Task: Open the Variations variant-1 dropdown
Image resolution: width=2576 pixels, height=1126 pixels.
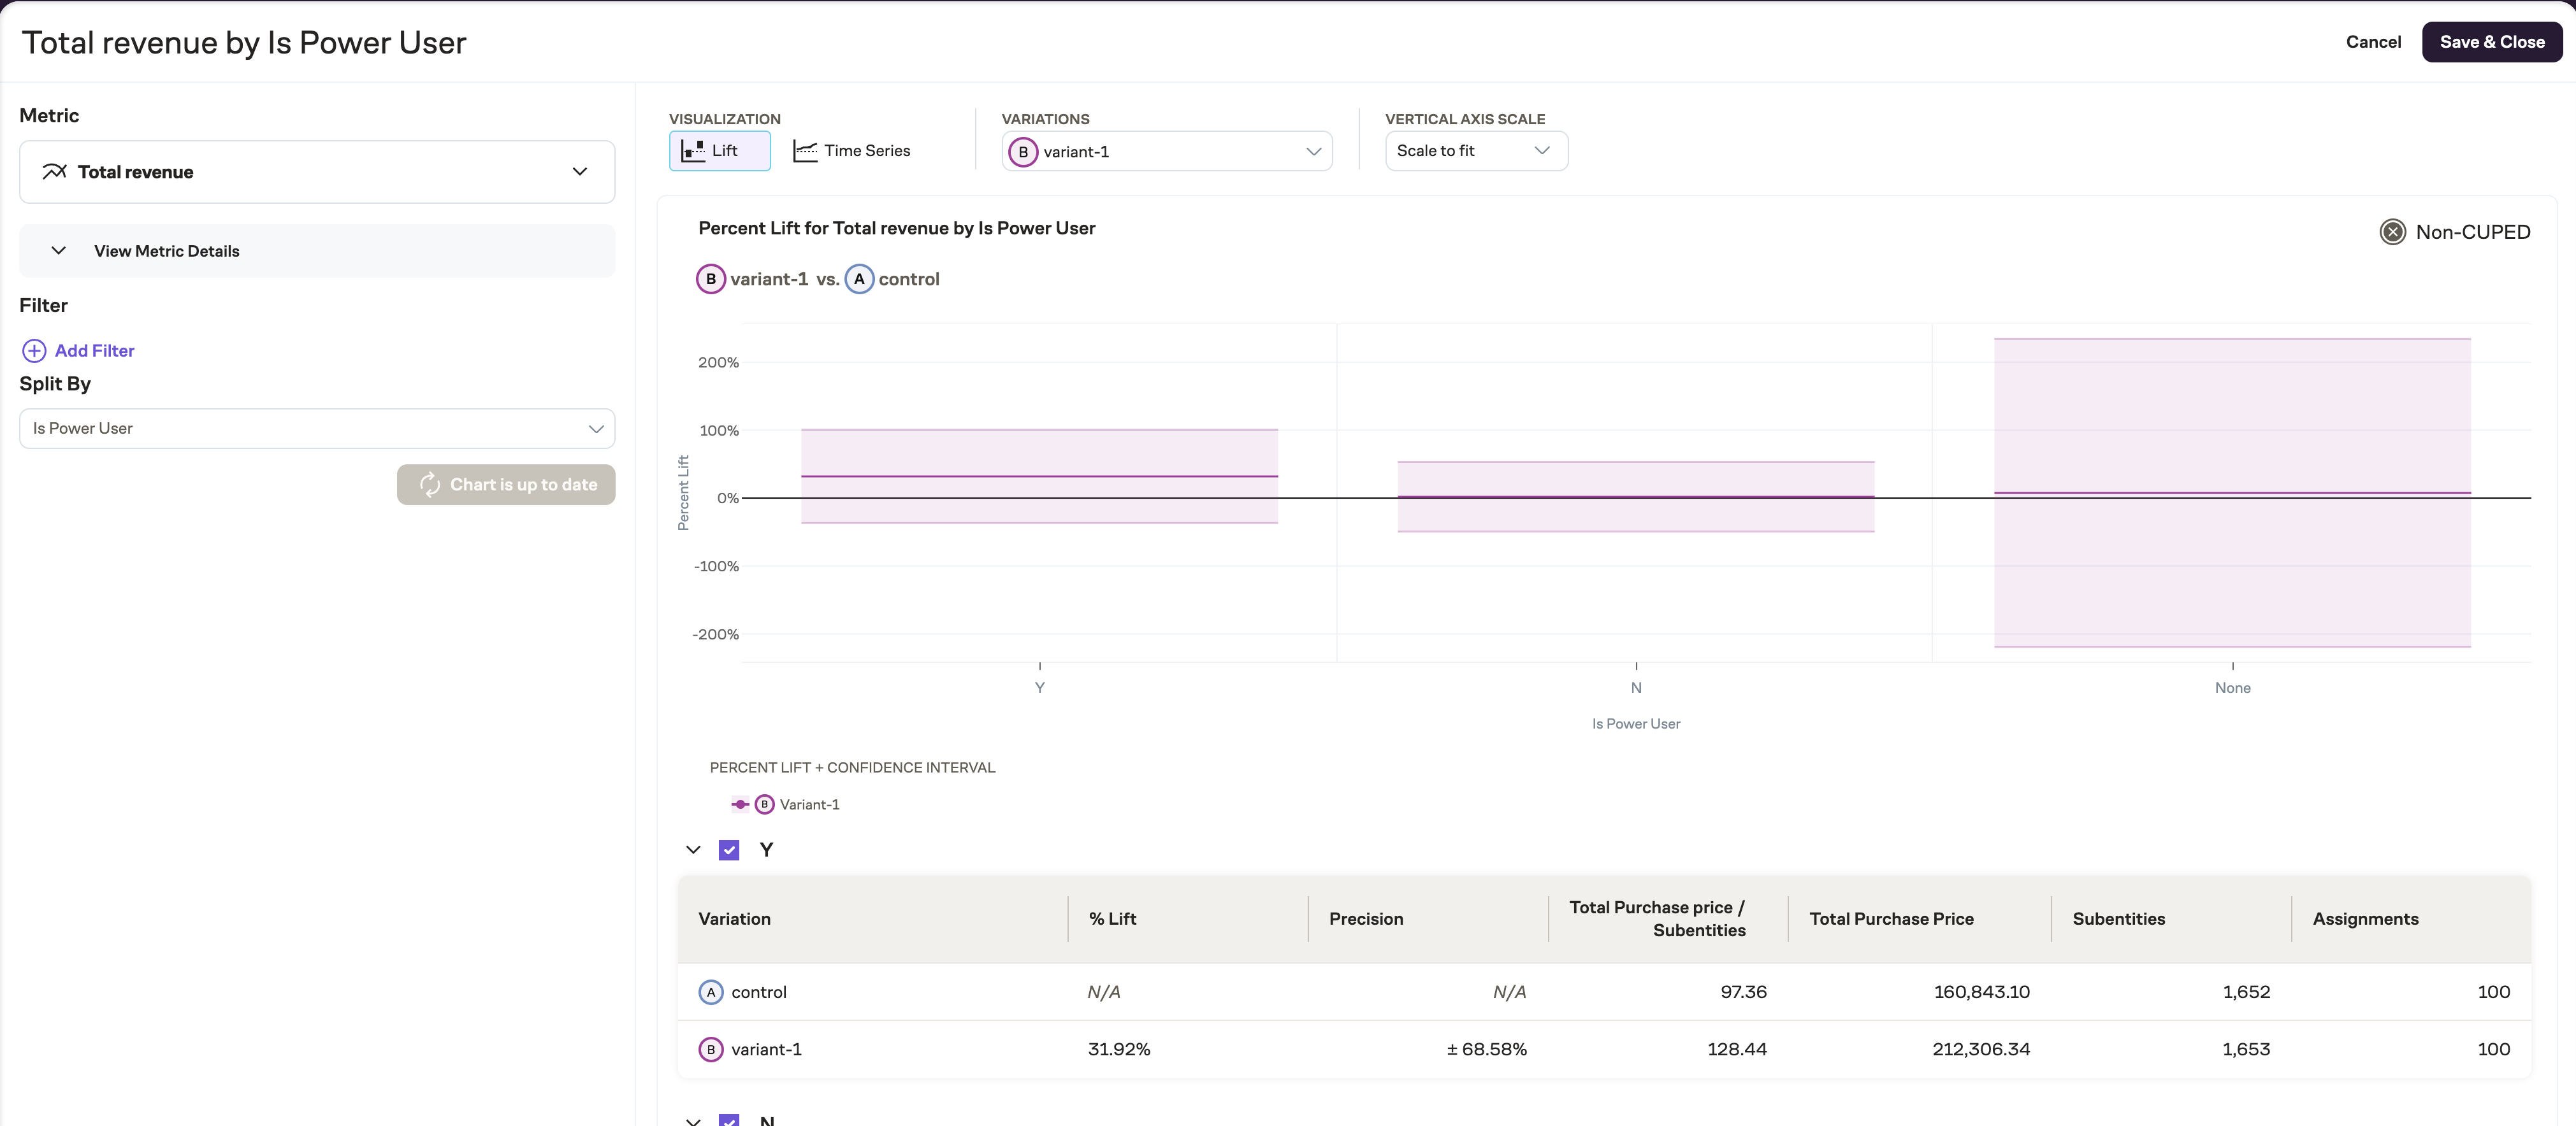Action: (1166, 152)
